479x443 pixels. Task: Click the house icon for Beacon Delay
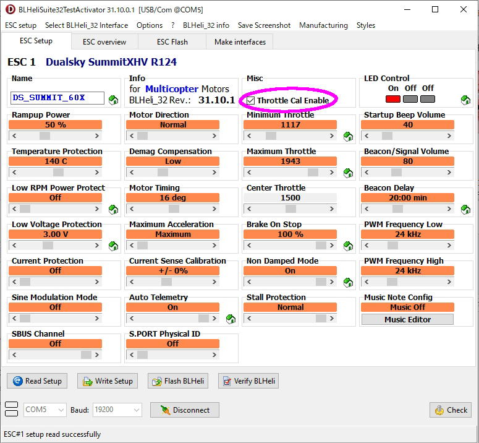click(465, 209)
